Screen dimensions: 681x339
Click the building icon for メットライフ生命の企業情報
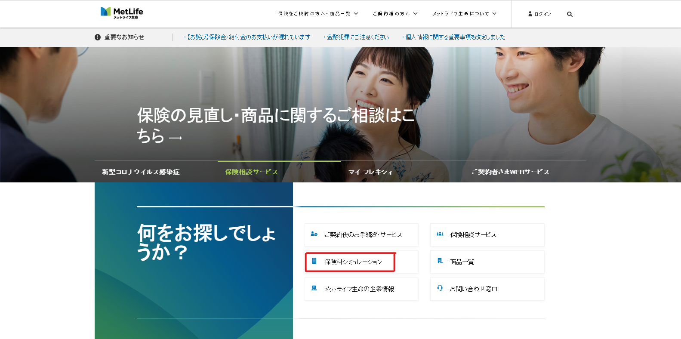pyautogui.click(x=314, y=288)
